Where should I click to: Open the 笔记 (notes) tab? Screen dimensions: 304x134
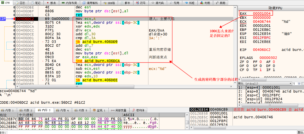36,3
